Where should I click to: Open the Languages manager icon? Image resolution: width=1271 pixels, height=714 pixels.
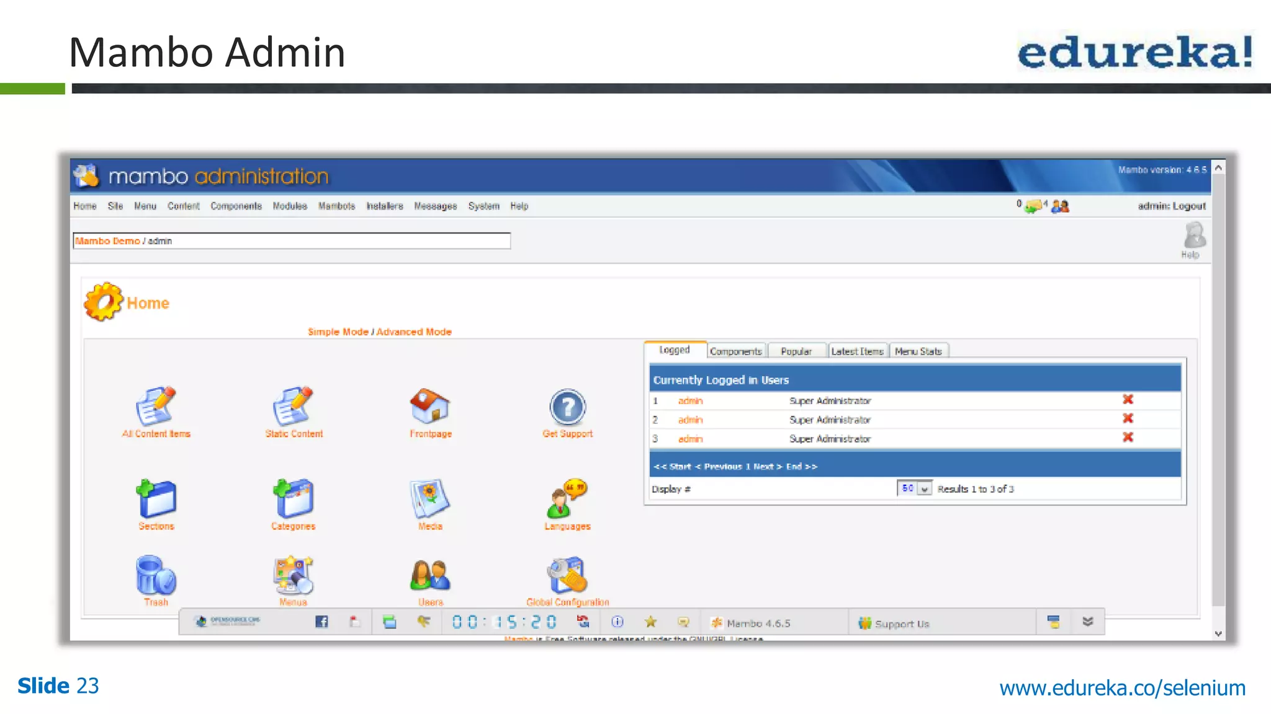click(567, 499)
